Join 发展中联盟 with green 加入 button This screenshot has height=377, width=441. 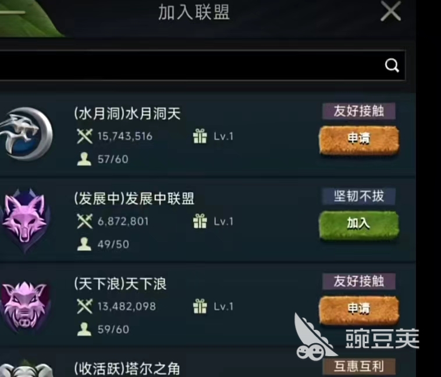(359, 225)
